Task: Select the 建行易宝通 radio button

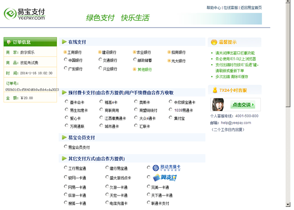Action: coord(107,167)
